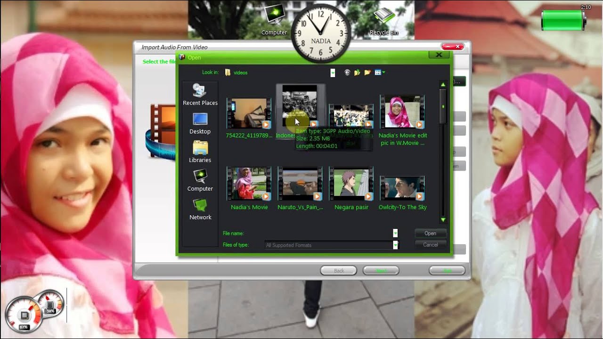Click the CPU meter gadget
The image size is (603, 339).
24,315
